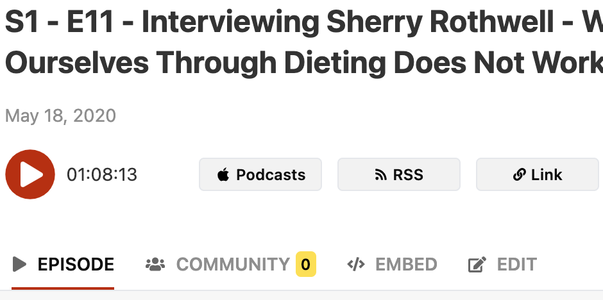Click the small play icon beside EPISODE

point(20,264)
